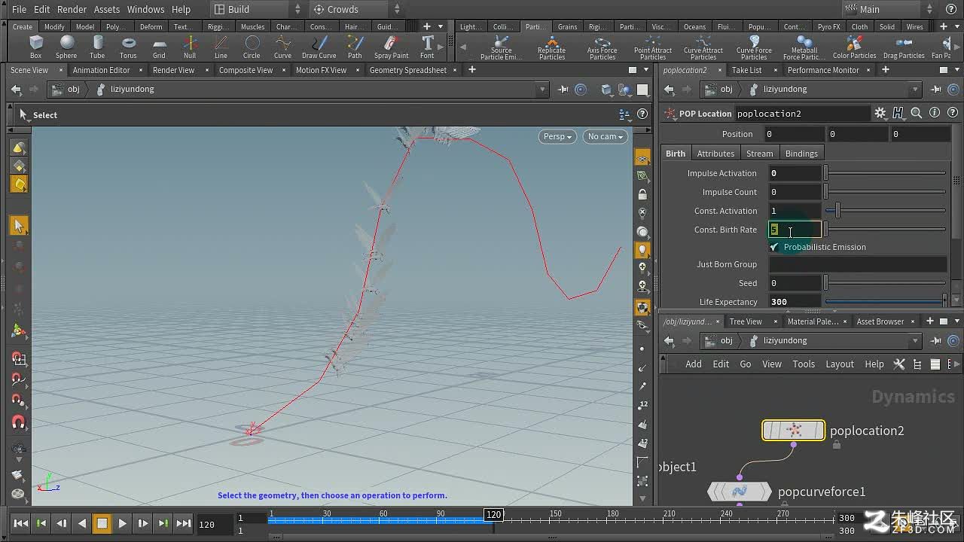The width and height of the screenshot is (964, 542).
Task: Open the No cam camera dropdown
Action: click(605, 136)
